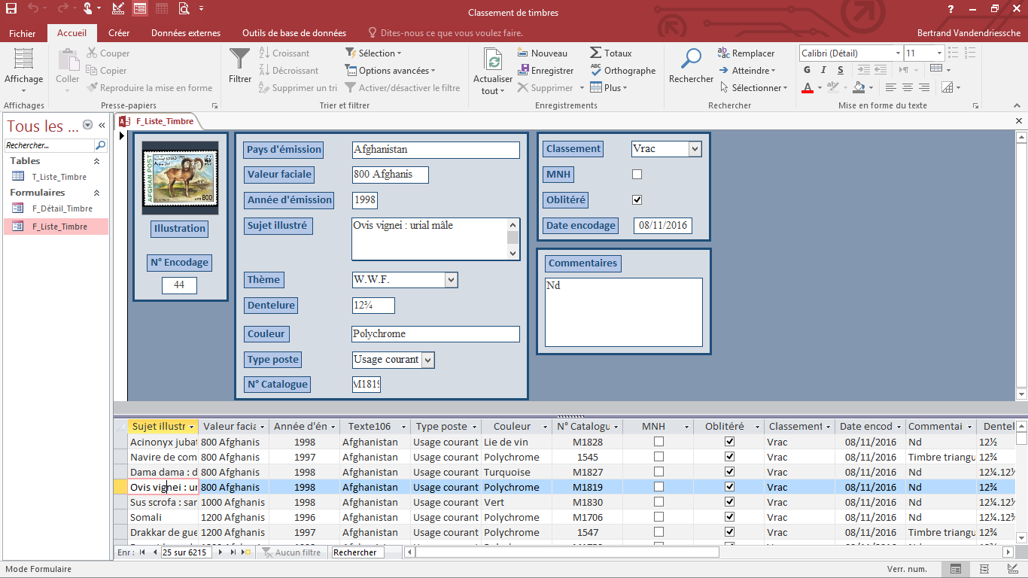This screenshot has height=578, width=1028.
Task: Toggle Oblitéré checkbox in Sus scrofa row
Action: (729, 502)
